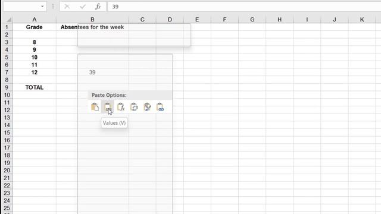Select column E header
This screenshot has height=214, width=381.
click(x=197, y=20)
